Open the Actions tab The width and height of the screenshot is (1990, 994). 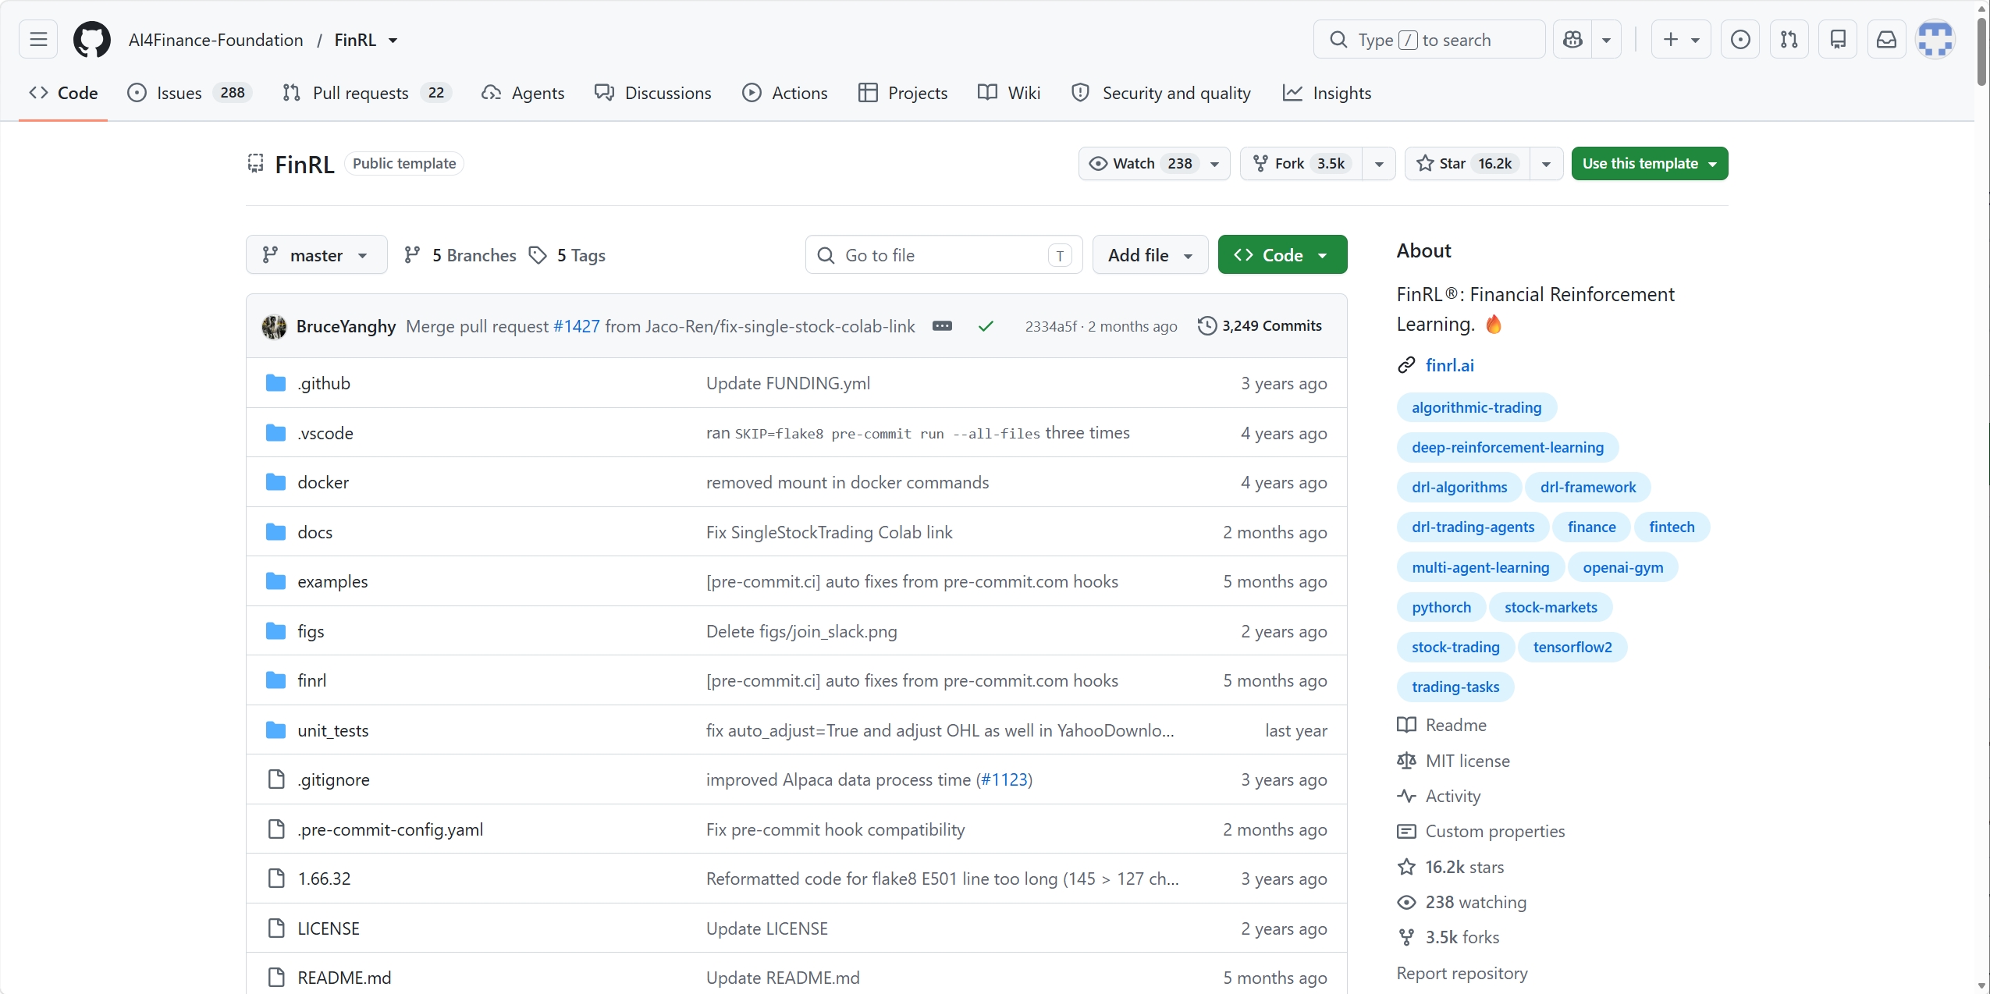[785, 93]
